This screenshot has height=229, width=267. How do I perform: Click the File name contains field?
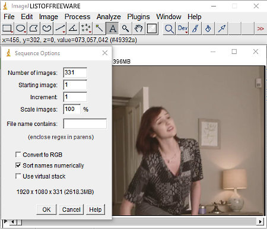pyautogui.click(x=85, y=124)
